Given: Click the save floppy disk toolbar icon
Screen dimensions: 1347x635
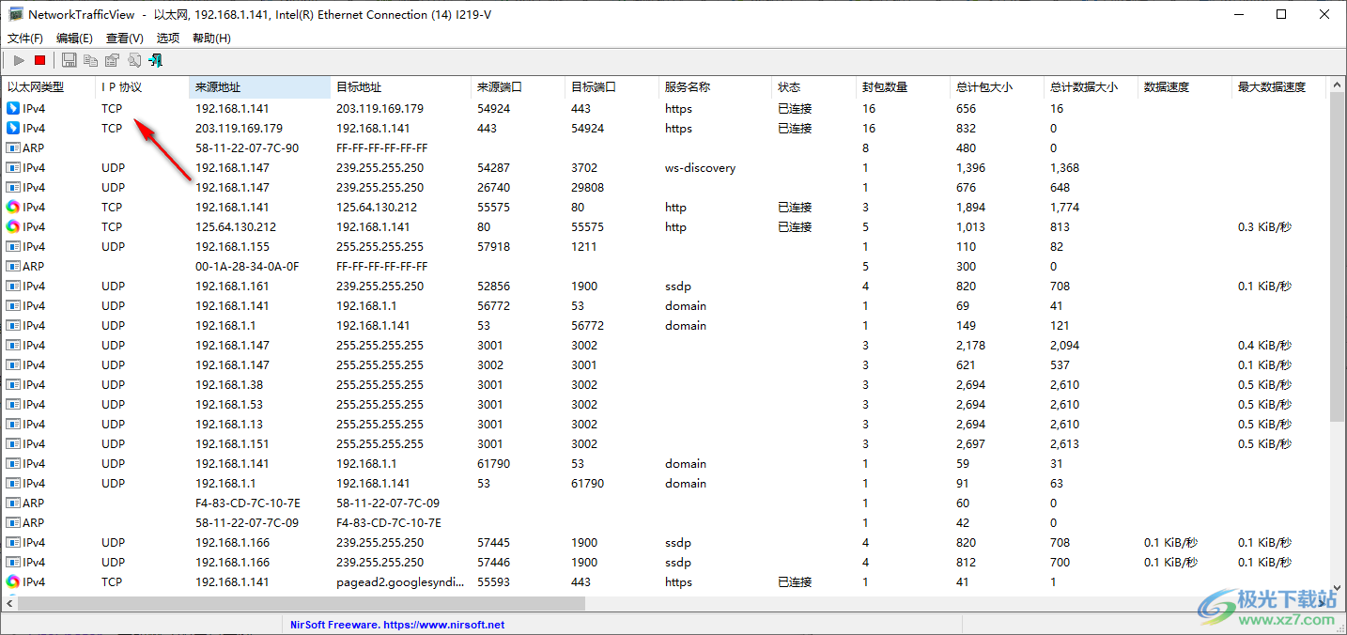Looking at the screenshot, I should 69,60.
